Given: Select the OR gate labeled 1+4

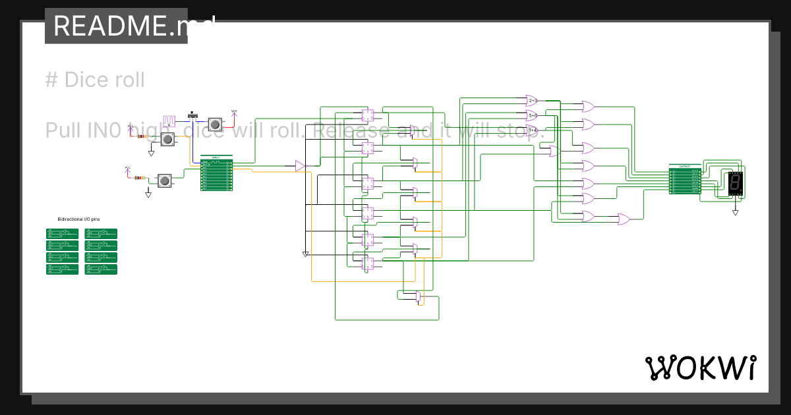Looking at the screenshot, I should click(532, 130).
